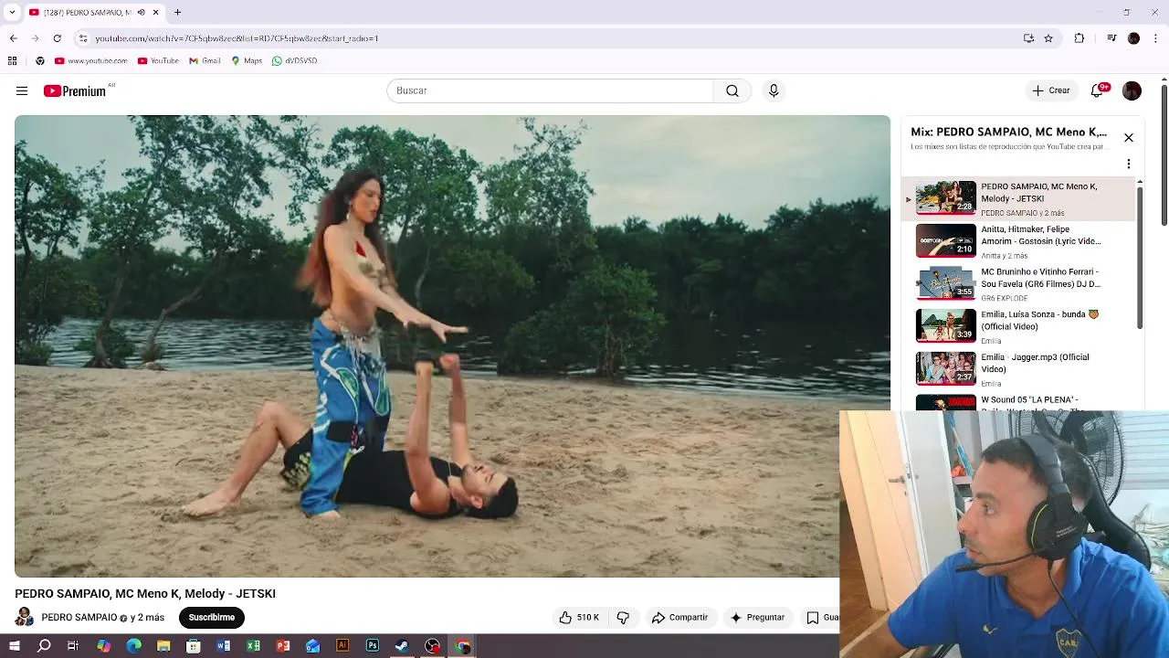This screenshot has width=1169, height=658.
Task: Click the playlist panel scrollbar
Action: pos(1140,257)
